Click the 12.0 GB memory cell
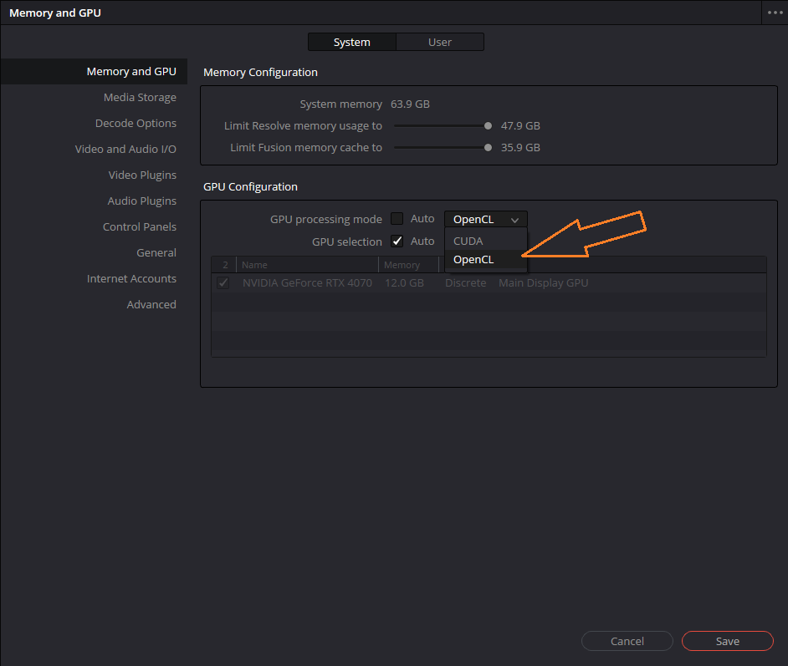The width and height of the screenshot is (788, 666). pos(404,283)
